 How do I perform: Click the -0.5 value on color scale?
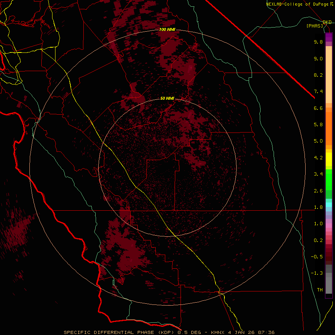[x=317, y=257]
